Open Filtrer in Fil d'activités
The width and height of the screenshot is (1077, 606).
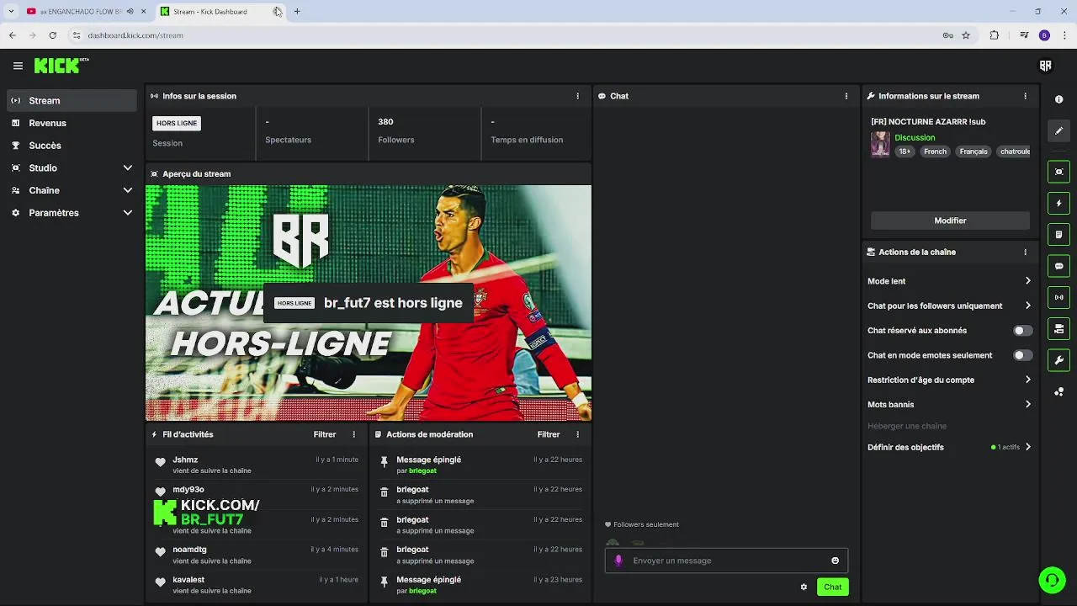coord(325,434)
